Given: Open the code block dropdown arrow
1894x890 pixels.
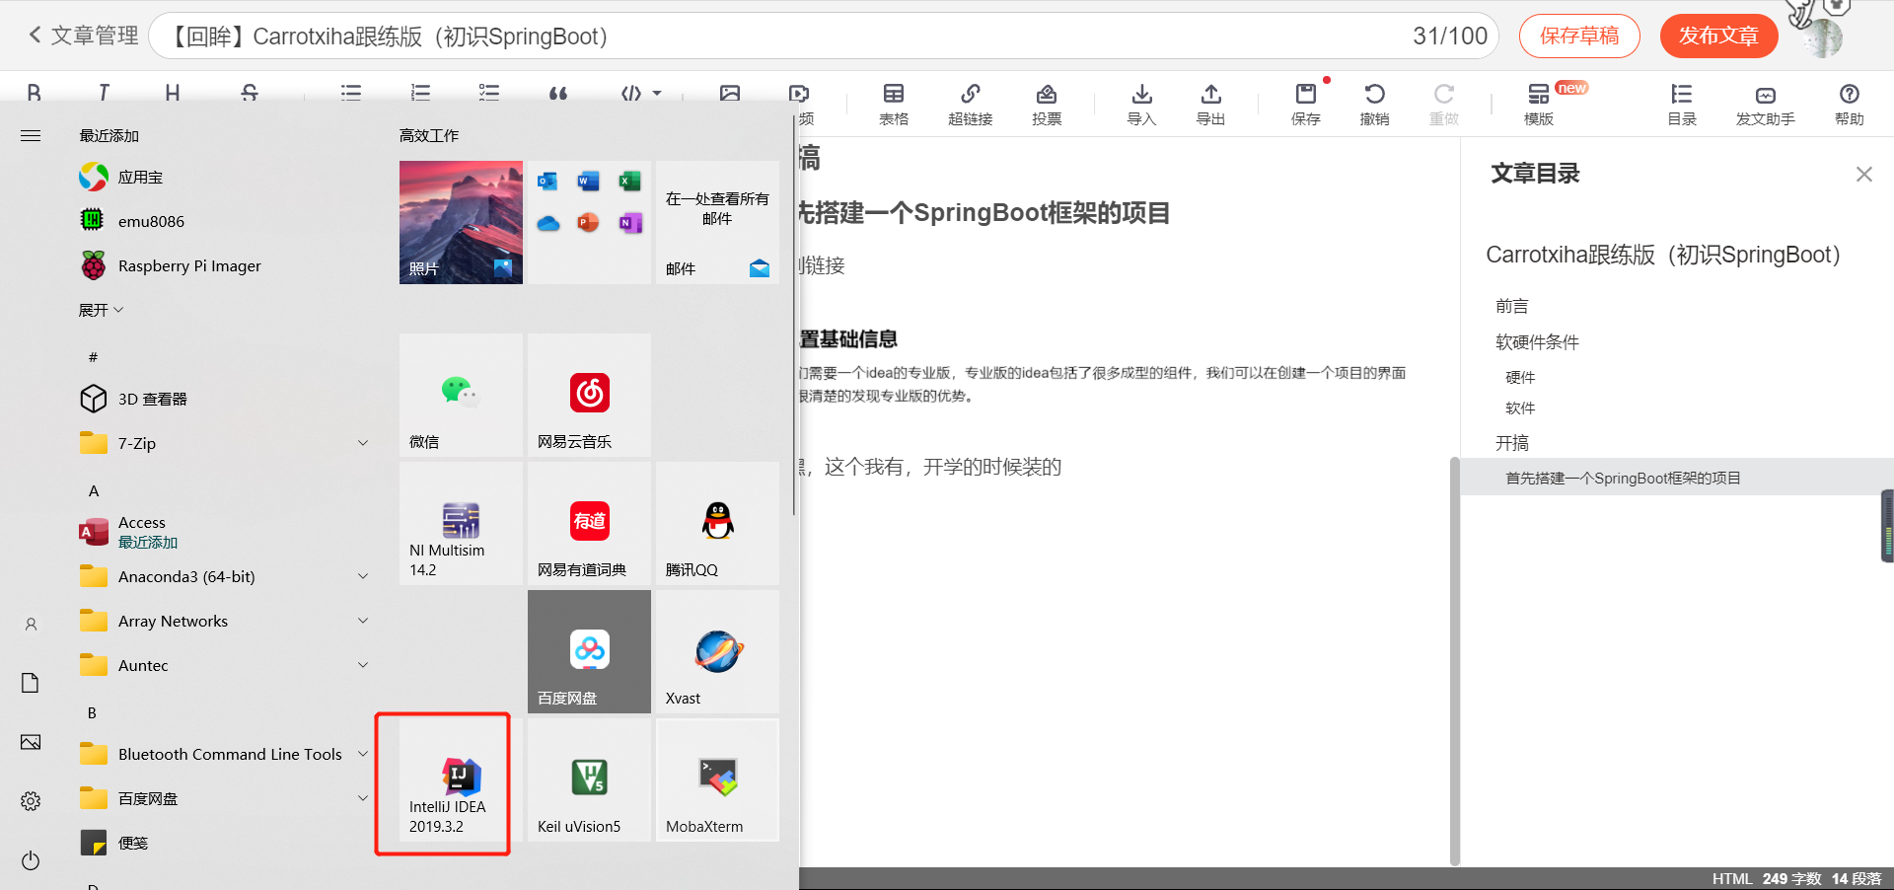Looking at the screenshot, I should point(657,94).
